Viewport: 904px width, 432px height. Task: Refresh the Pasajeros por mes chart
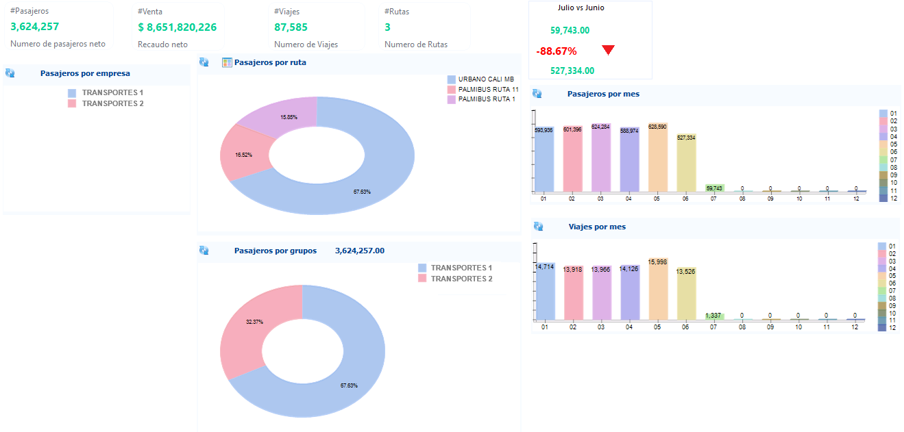pos(537,93)
